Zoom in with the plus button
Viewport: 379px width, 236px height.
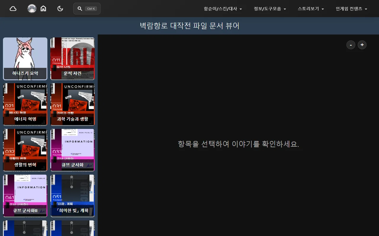[362, 45]
